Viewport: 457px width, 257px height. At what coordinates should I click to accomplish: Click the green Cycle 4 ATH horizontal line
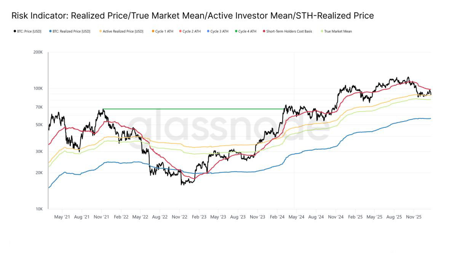pyautogui.click(x=193, y=109)
